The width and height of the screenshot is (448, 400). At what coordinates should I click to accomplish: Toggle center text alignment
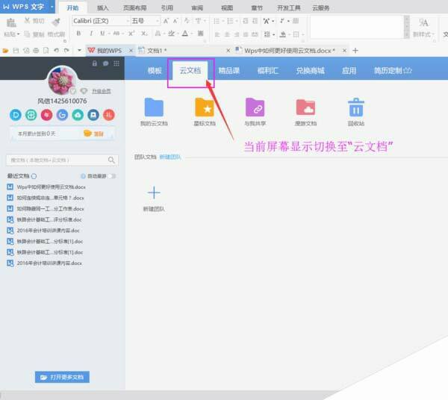pos(227,34)
